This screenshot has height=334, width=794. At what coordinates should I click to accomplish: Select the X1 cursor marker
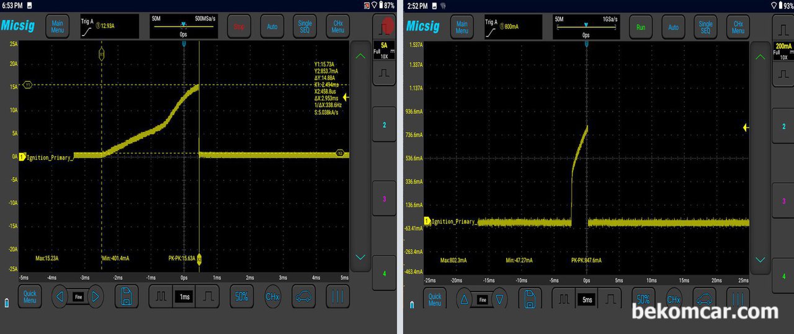click(102, 55)
